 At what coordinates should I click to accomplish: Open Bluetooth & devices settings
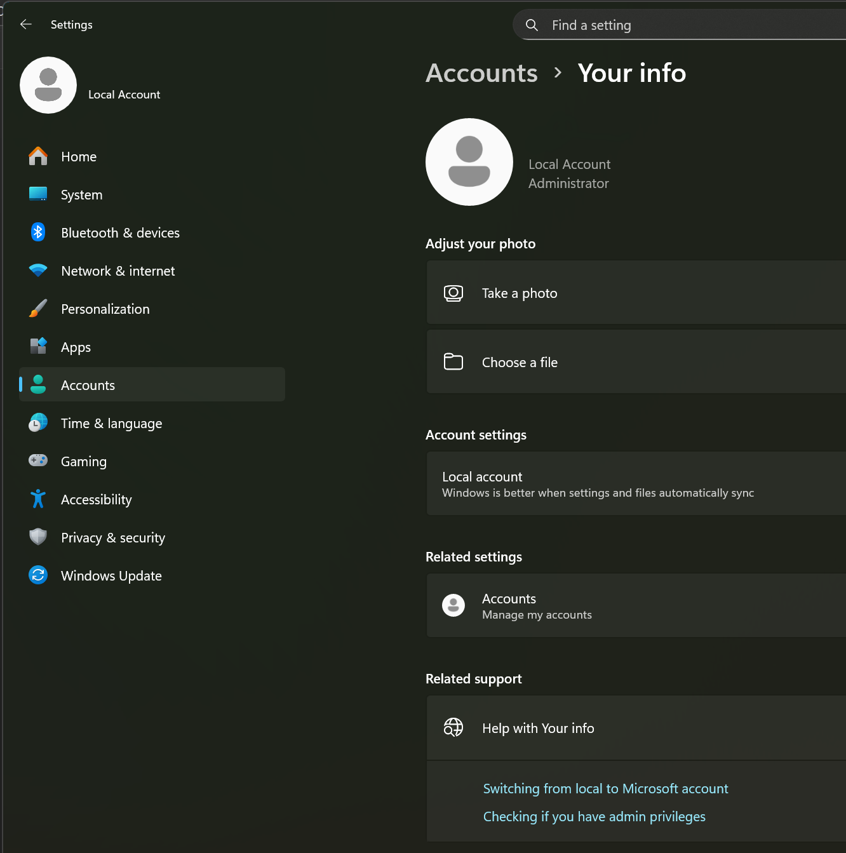[x=152, y=232]
